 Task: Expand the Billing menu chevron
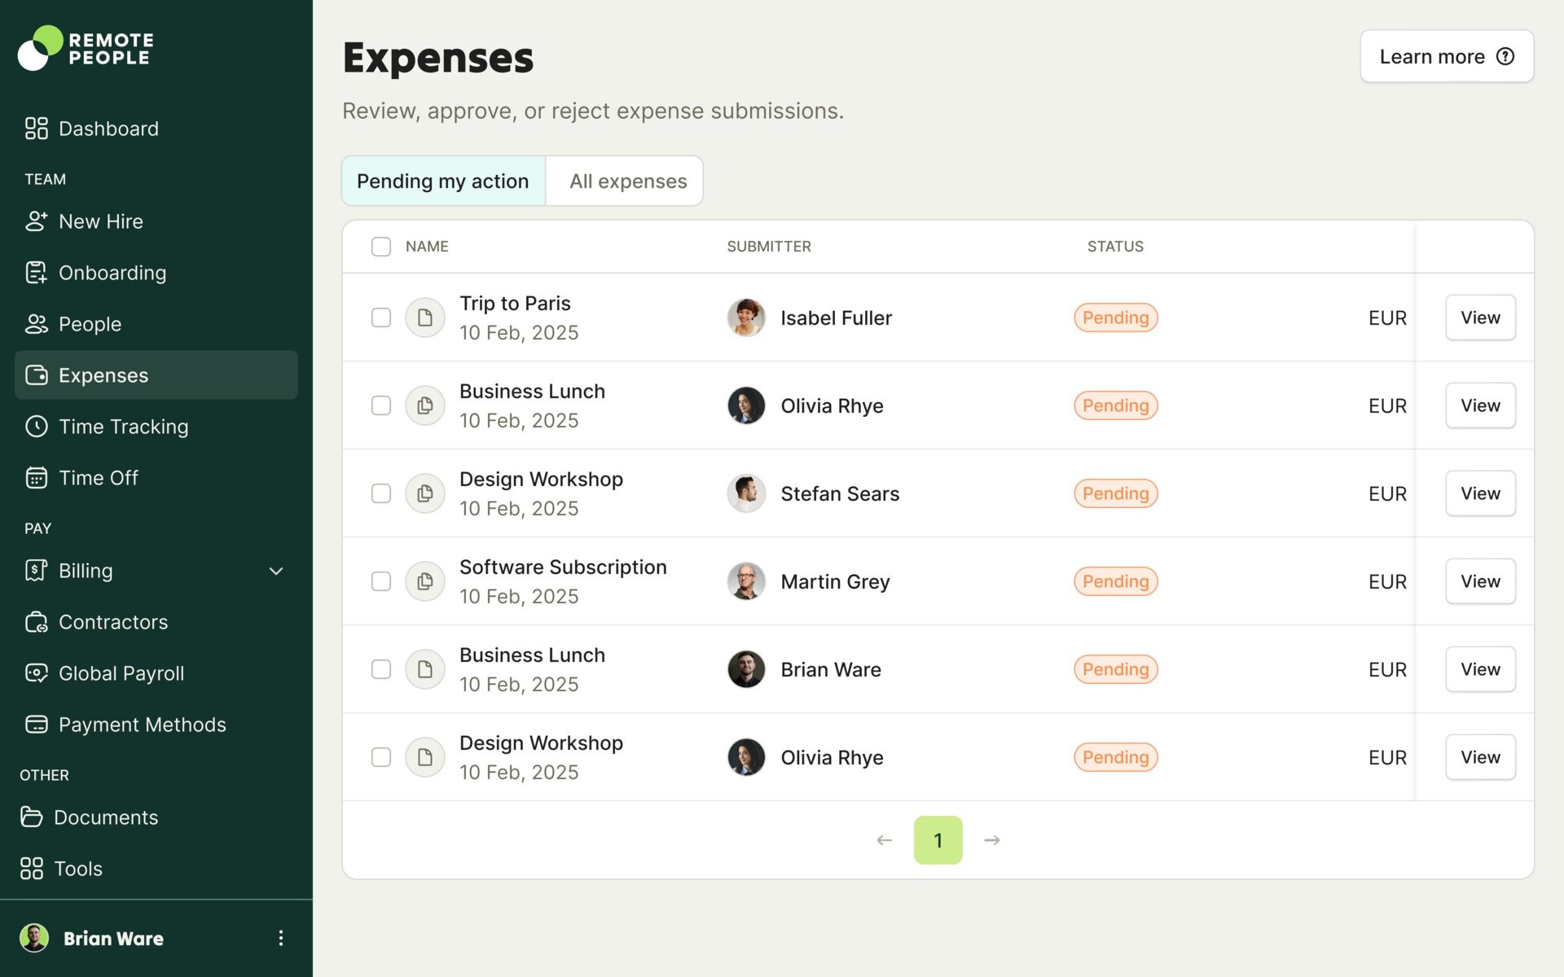pyautogui.click(x=276, y=572)
